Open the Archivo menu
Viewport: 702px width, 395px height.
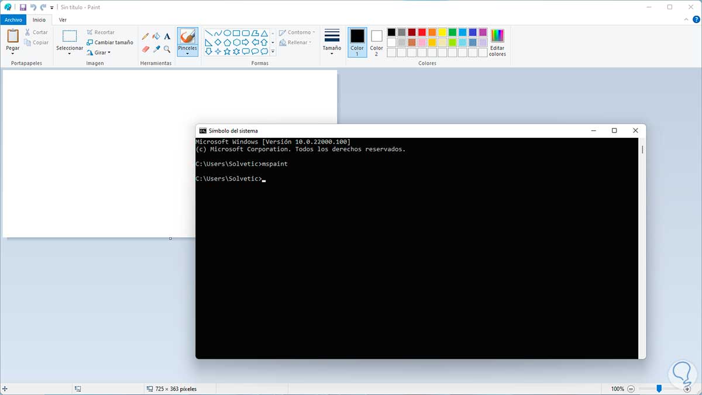pyautogui.click(x=13, y=20)
